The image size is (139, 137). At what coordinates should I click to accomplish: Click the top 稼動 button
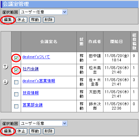click(x=35, y=20)
